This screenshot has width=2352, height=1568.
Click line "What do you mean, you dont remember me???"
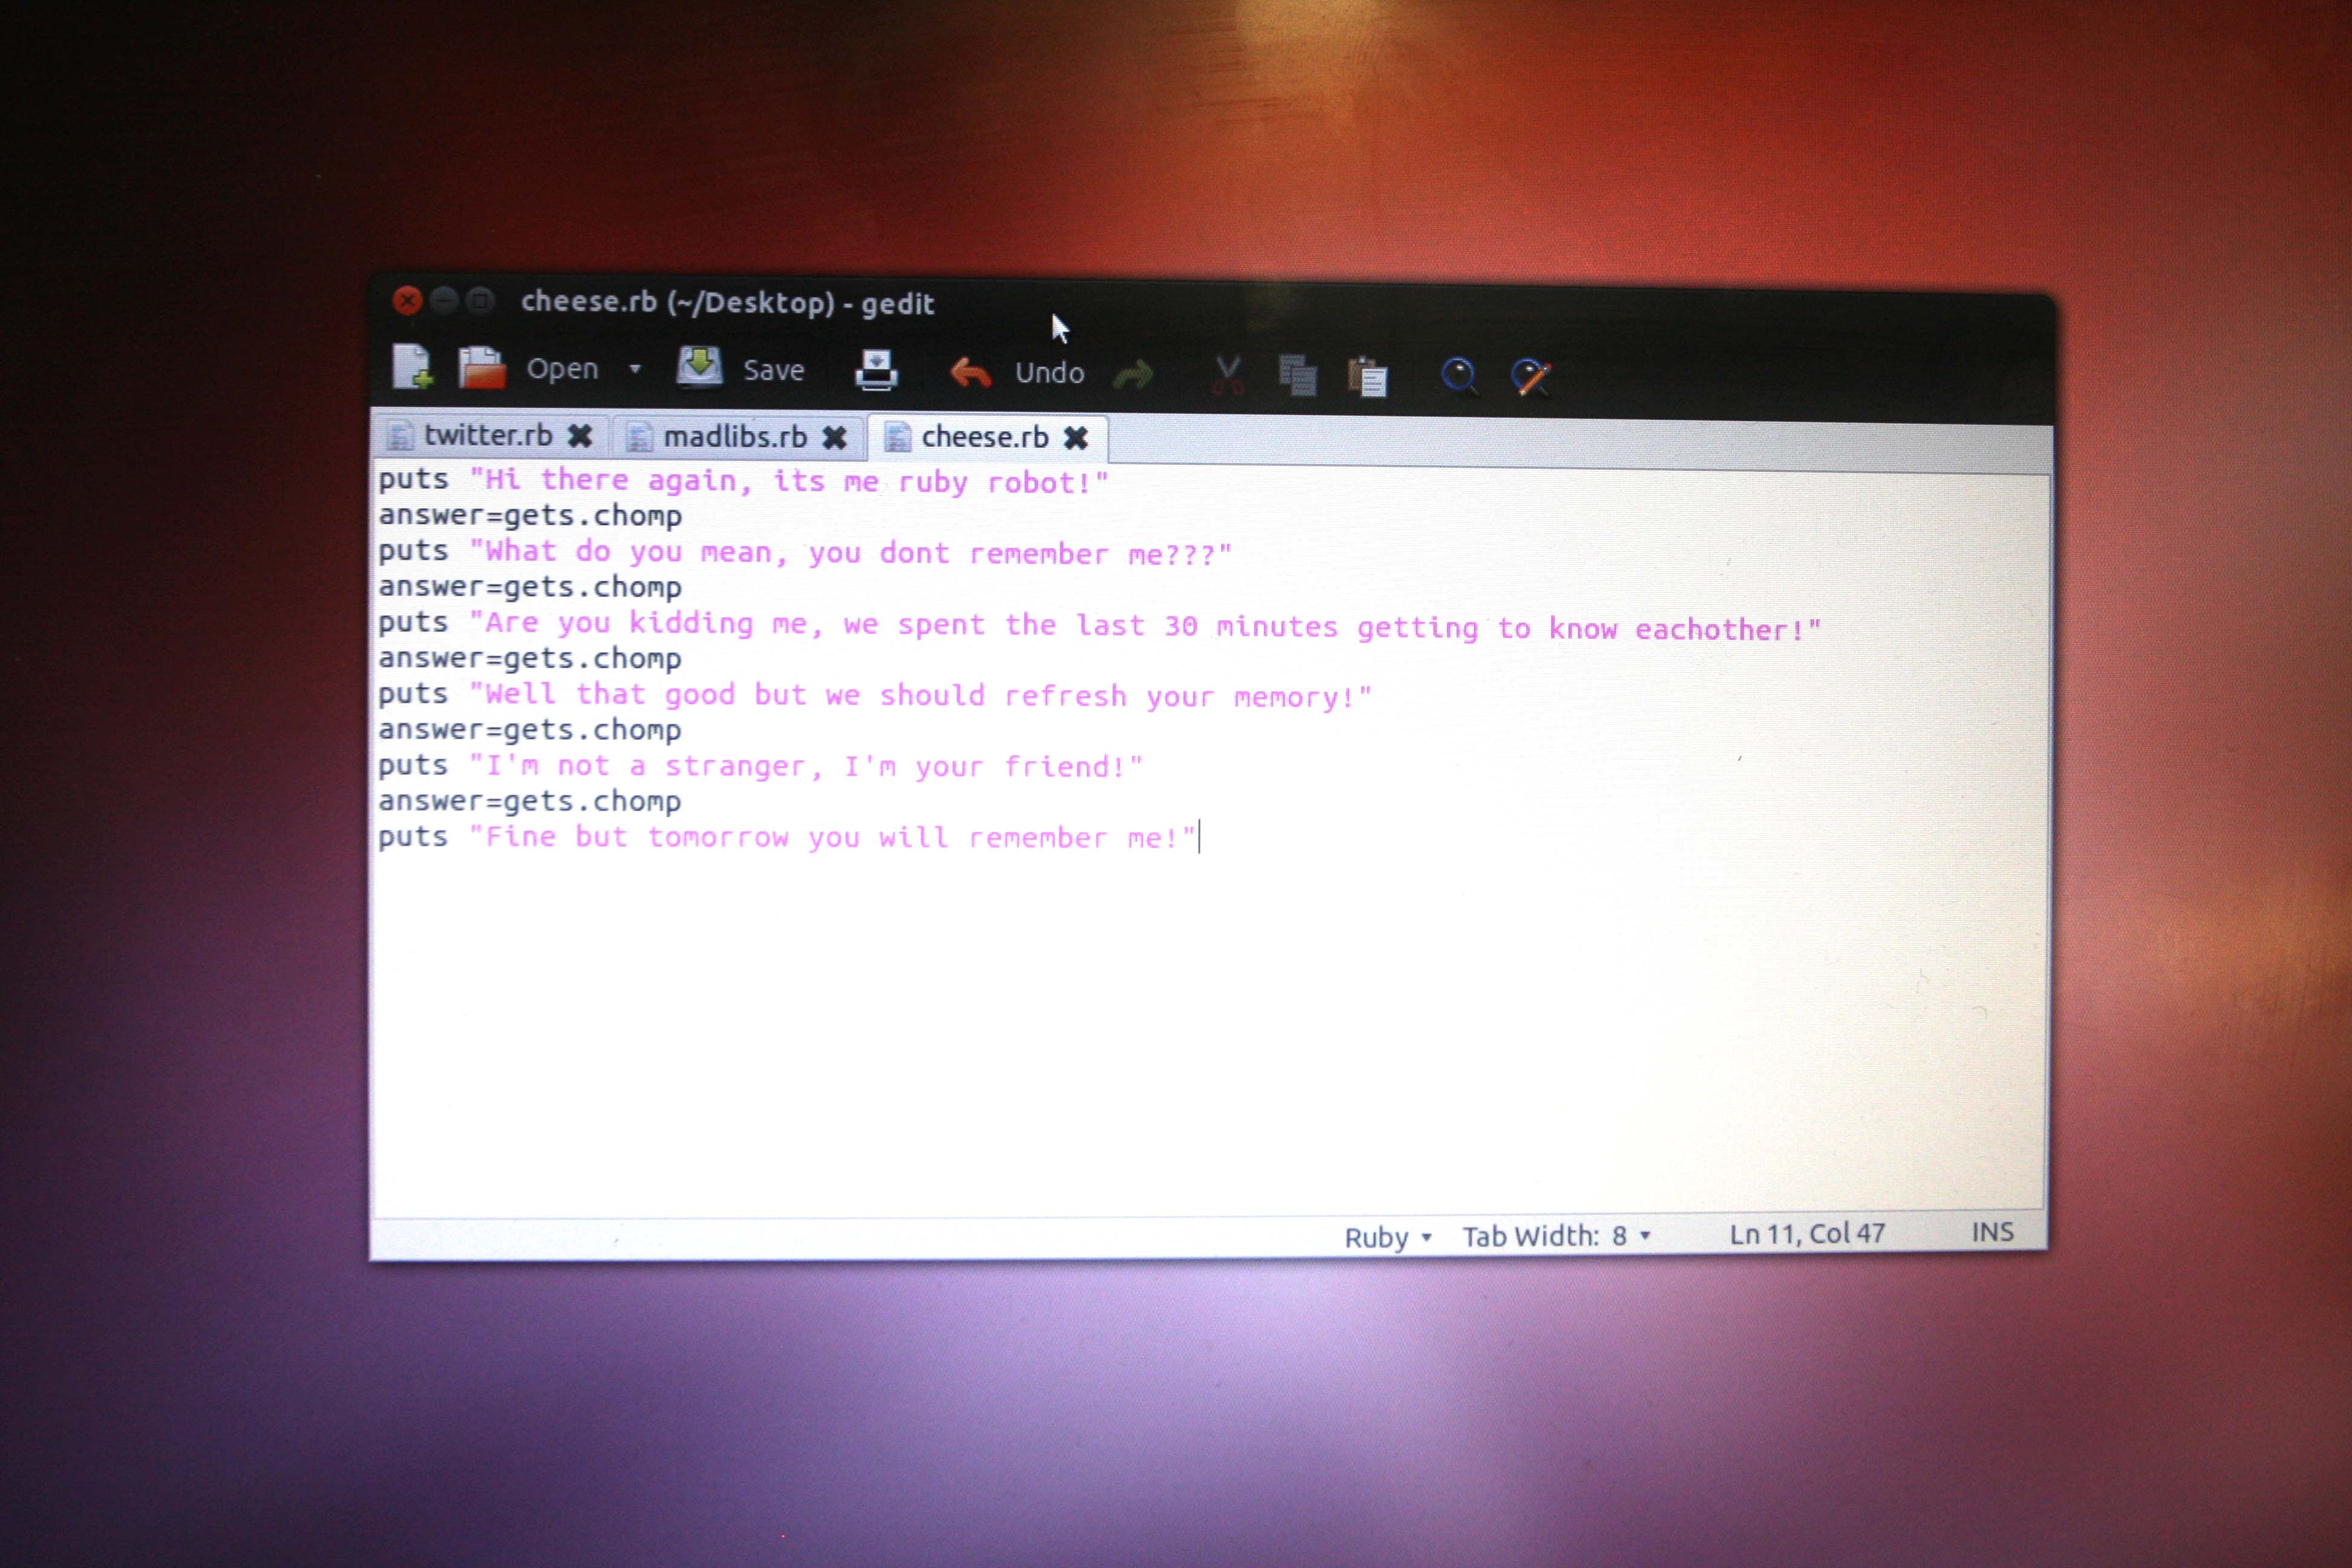pyautogui.click(x=805, y=552)
